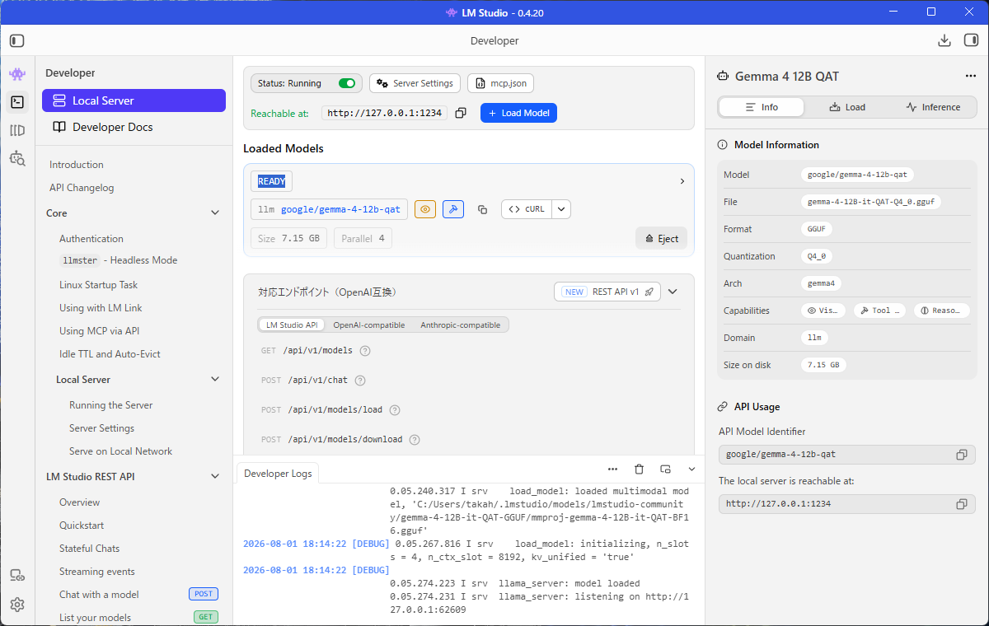
Task: Open the REST API v1 NEW link
Action: [x=607, y=292]
